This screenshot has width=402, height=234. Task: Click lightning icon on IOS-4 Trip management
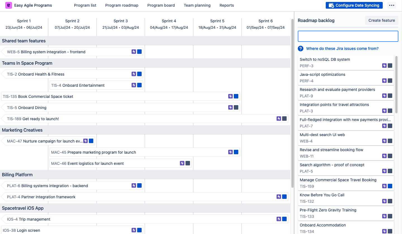pos(279,219)
